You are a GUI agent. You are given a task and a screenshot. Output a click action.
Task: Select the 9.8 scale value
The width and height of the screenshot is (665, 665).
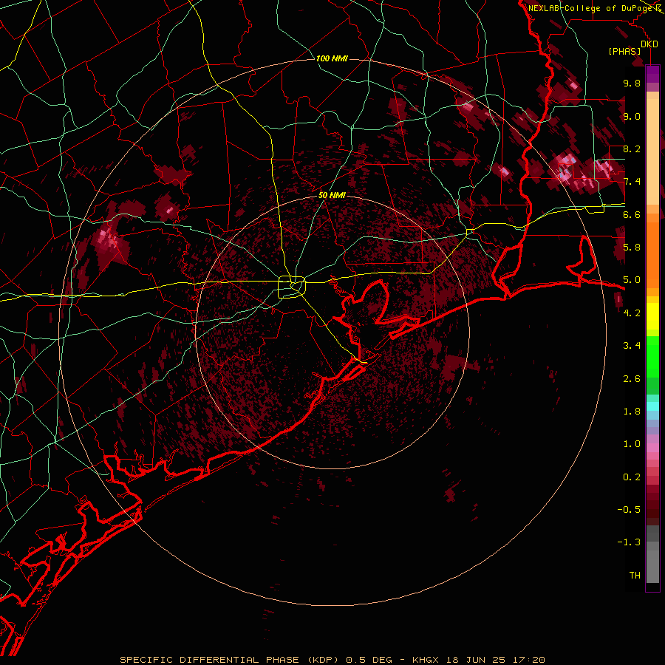pyautogui.click(x=632, y=83)
